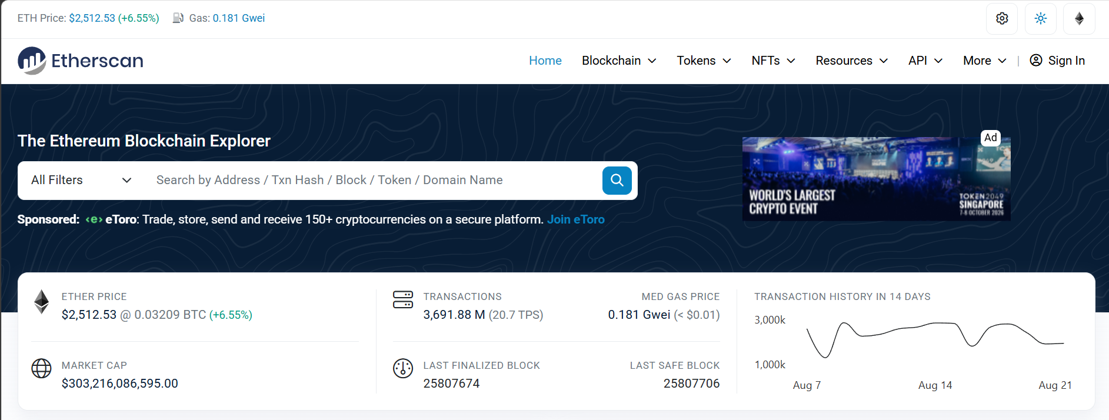Click the 3,000k chart axis label
1109x420 pixels.
770,320
